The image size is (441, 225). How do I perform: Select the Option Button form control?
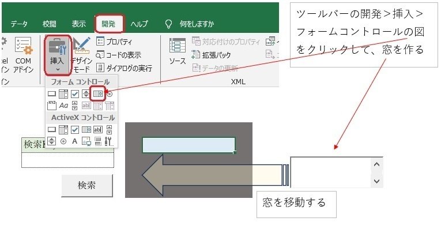[110, 95]
